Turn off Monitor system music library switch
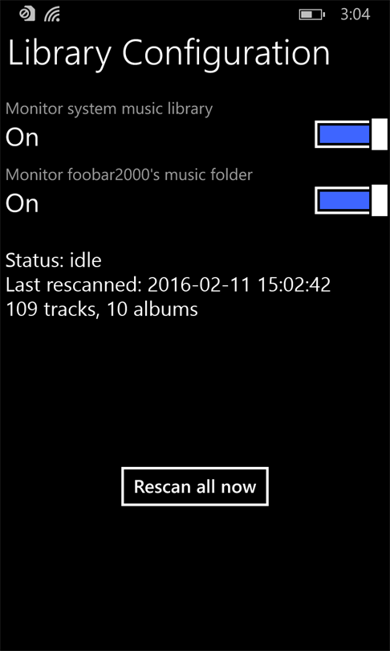 click(x=351, y=134)
